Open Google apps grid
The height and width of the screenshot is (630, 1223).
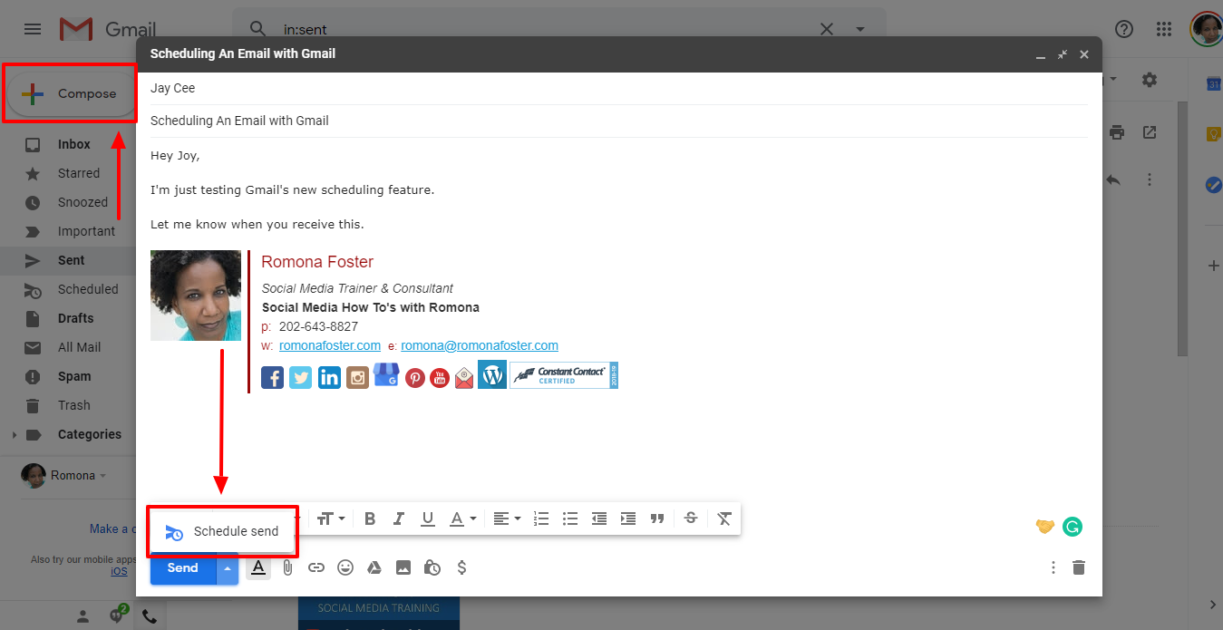(x=1165, y=29)
